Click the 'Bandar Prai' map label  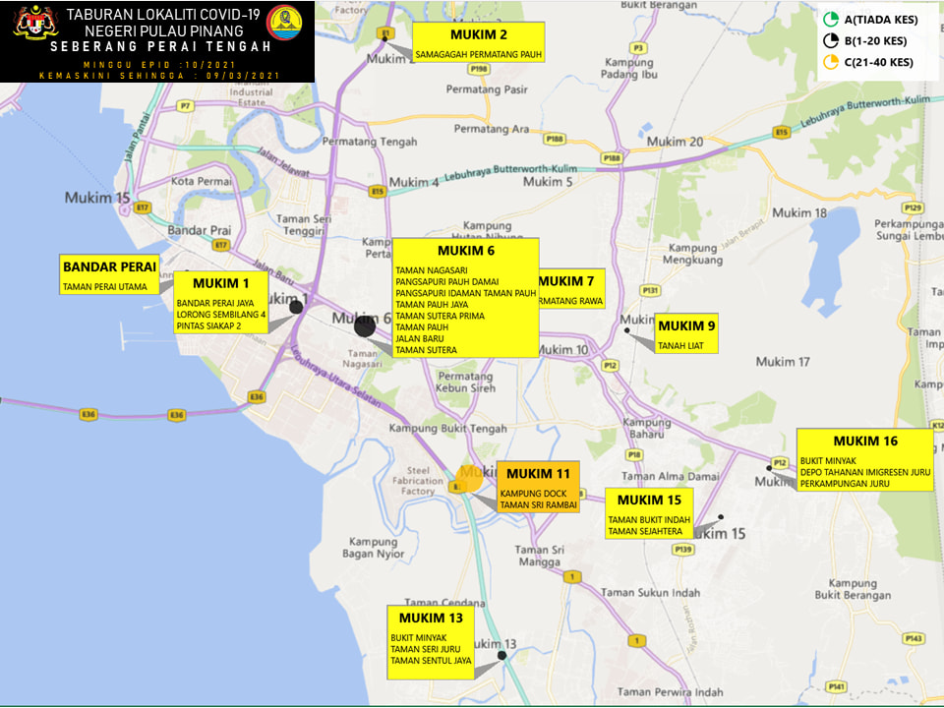200,230
